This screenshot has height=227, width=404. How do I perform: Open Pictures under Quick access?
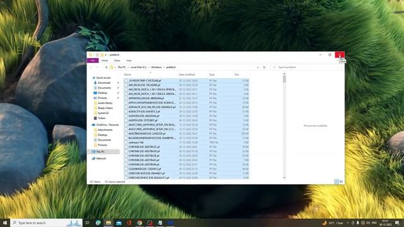pos(102,98)
